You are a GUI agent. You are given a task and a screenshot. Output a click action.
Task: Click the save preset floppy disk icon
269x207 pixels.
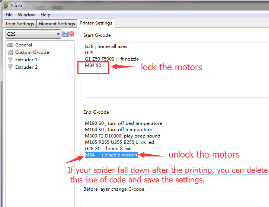pos(65,34)
